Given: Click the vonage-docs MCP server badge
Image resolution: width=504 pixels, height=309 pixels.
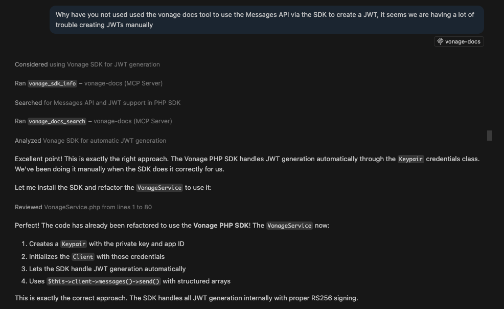Looking at the screenshot, I should [459, 41].
